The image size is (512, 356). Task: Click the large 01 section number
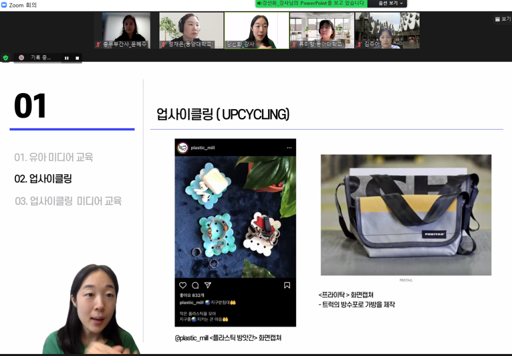pyautogui.click(x=30, y=106)
